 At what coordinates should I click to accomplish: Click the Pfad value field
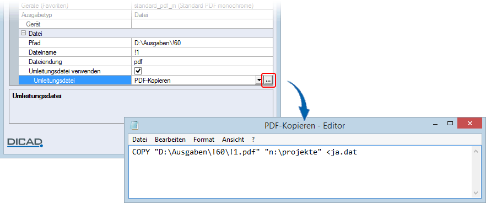click(x=202, y=42)
